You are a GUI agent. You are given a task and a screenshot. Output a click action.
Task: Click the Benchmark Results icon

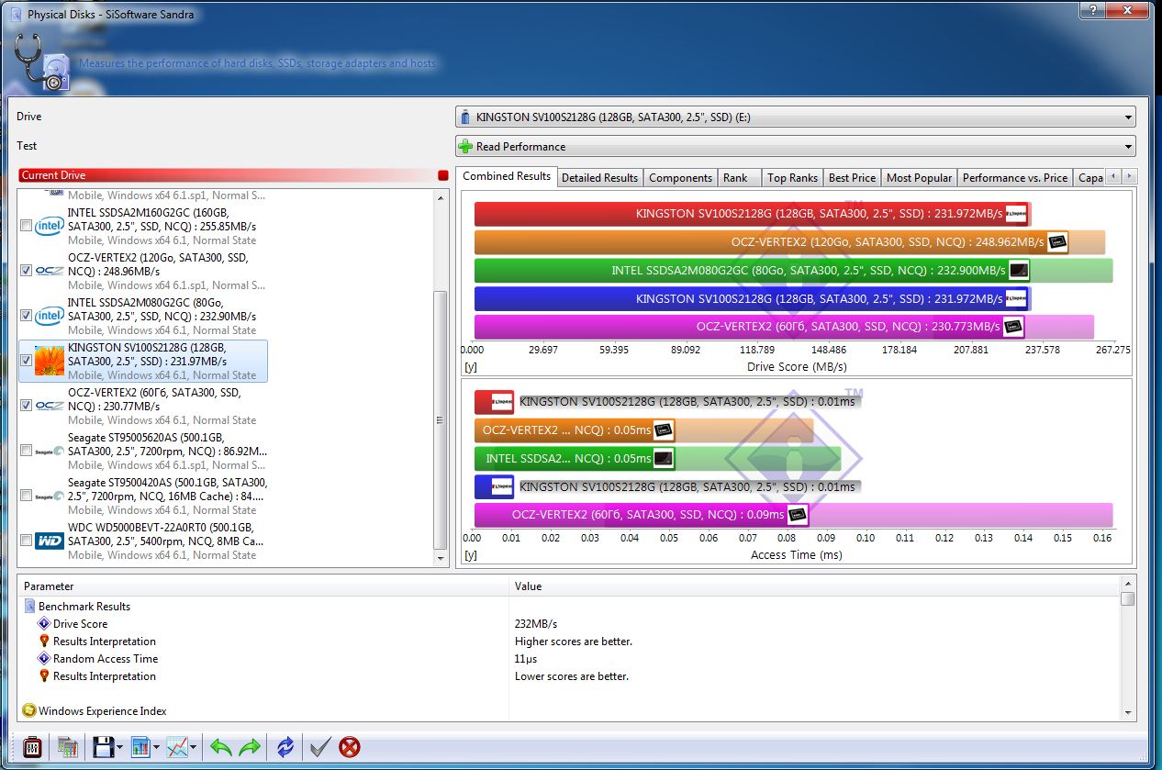(x=29, y=606)
